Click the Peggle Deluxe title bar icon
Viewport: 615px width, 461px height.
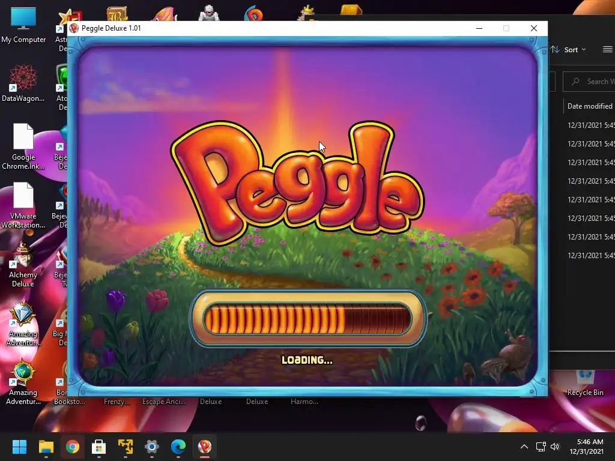click(74, 28)
